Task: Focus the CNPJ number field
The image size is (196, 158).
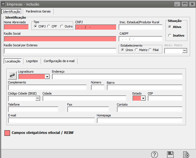Action: [95, 27]
